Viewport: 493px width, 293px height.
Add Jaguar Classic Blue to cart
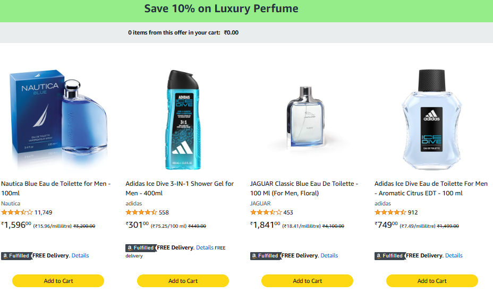tap(308, 281)
